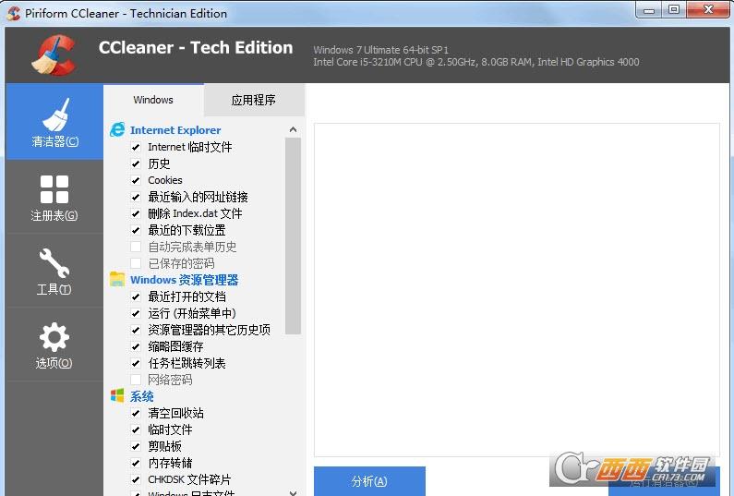Image resolution: width=734 pixels, height=496 pixels.
Task: Uncheck 清空回收站 checkbox
Action: (x=136, y=413)
